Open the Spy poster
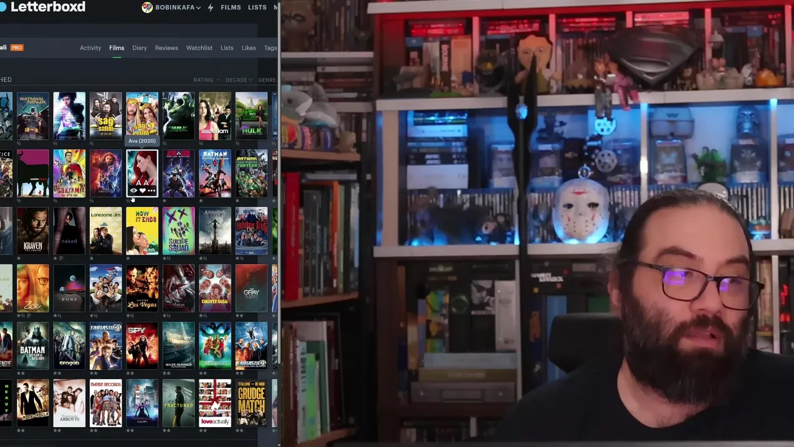The image size is (794, 447). (x=142, y=346)
